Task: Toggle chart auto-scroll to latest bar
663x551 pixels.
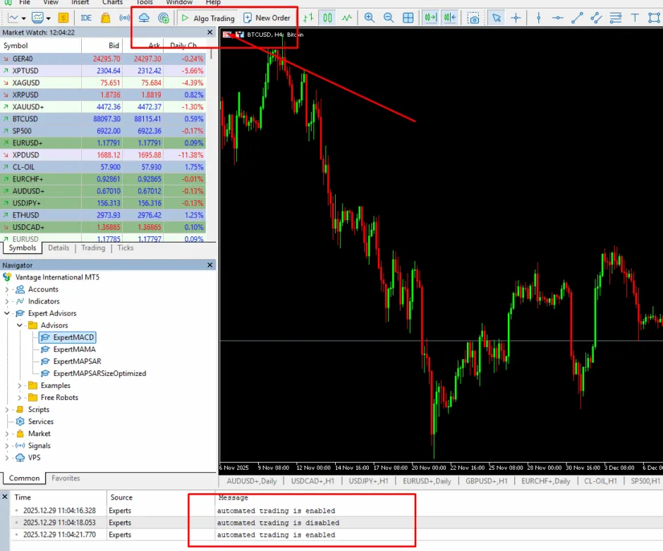Action: (x=430, y=18)
